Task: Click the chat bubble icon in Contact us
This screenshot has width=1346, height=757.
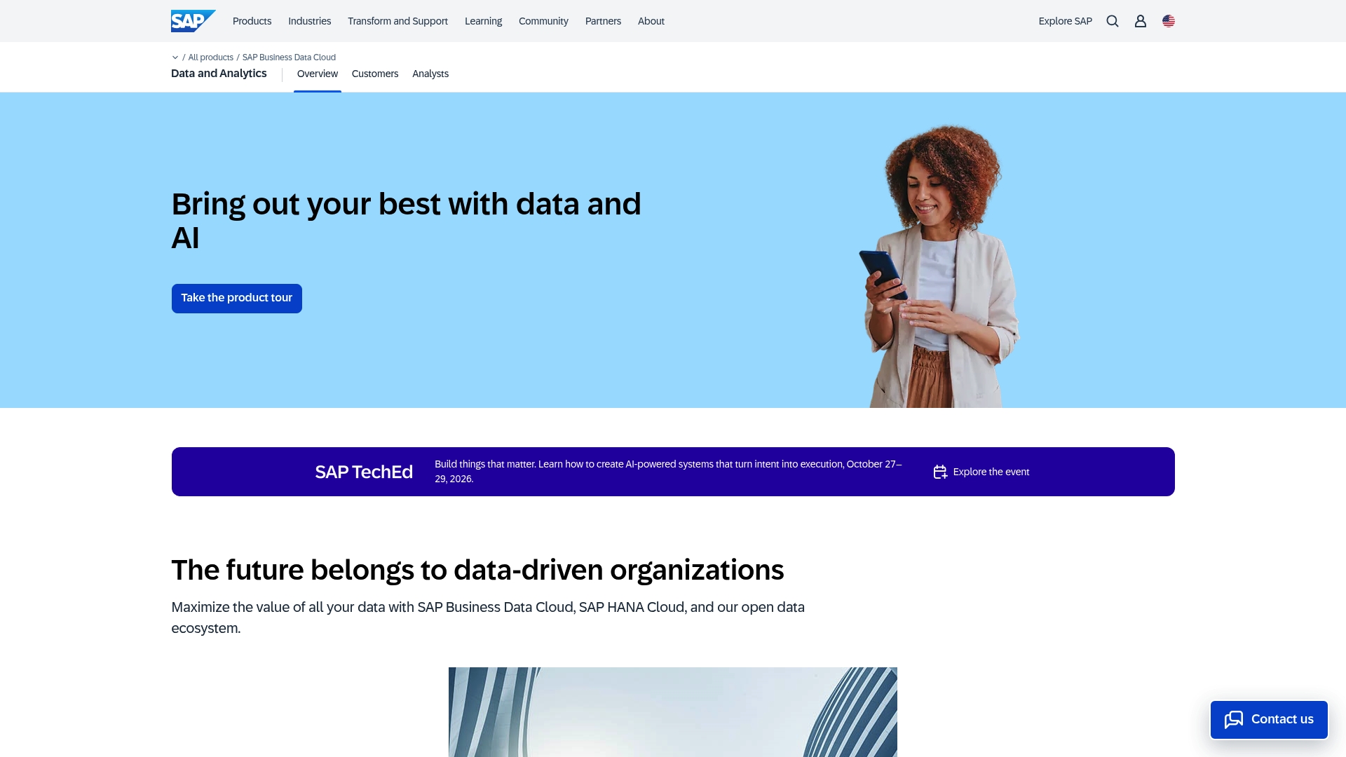Action: tap(1234, 719)
